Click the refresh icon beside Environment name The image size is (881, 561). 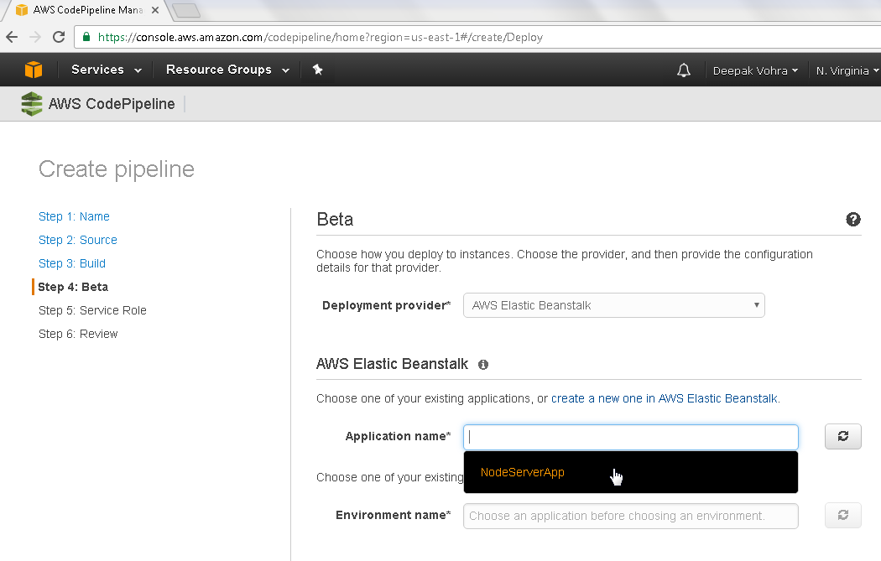point(842,515)
